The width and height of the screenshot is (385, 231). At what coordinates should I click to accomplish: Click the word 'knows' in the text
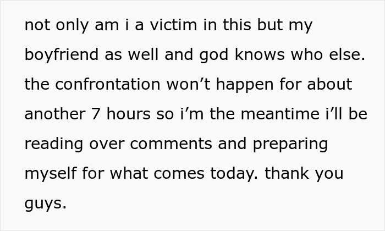(260, 54)
